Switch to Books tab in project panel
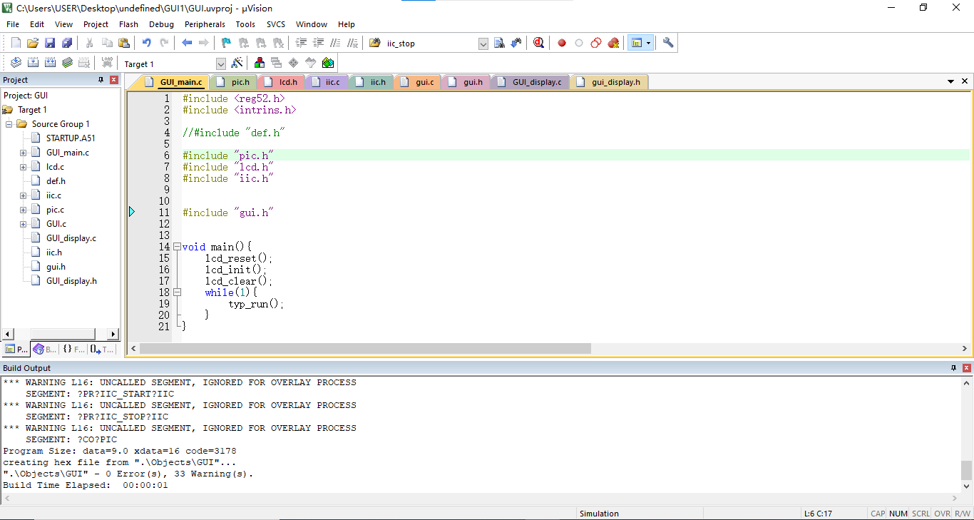This screenshot has height=520, width=974. click(x=45, y=350)
